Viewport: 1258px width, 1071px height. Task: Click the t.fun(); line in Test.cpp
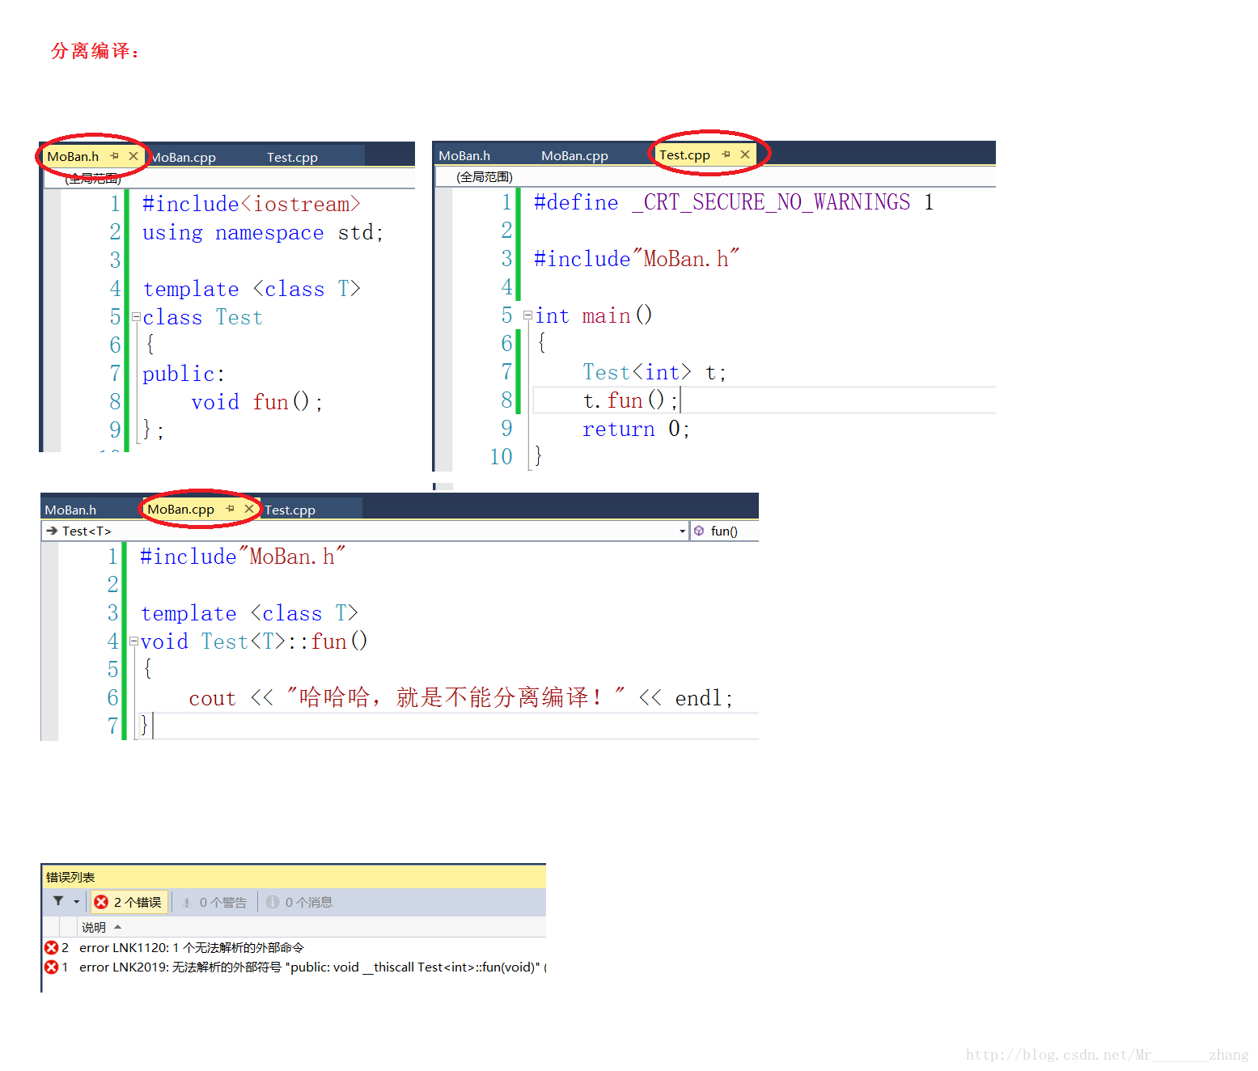point(630,400)
